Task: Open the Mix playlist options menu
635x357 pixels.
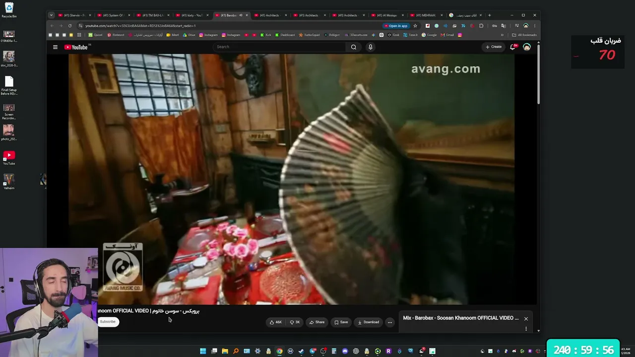Action: tap(526, 329)
